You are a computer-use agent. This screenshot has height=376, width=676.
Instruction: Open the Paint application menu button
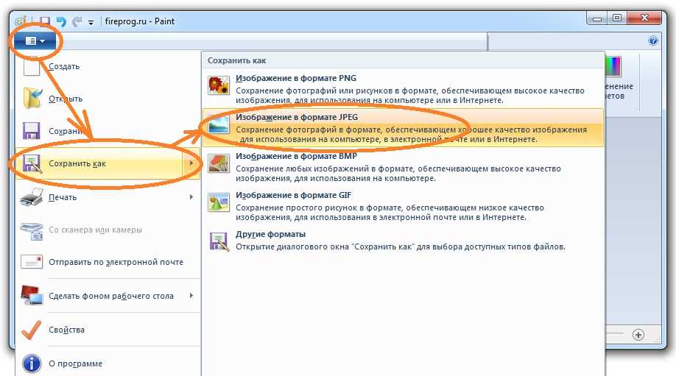tap(35, 41)
